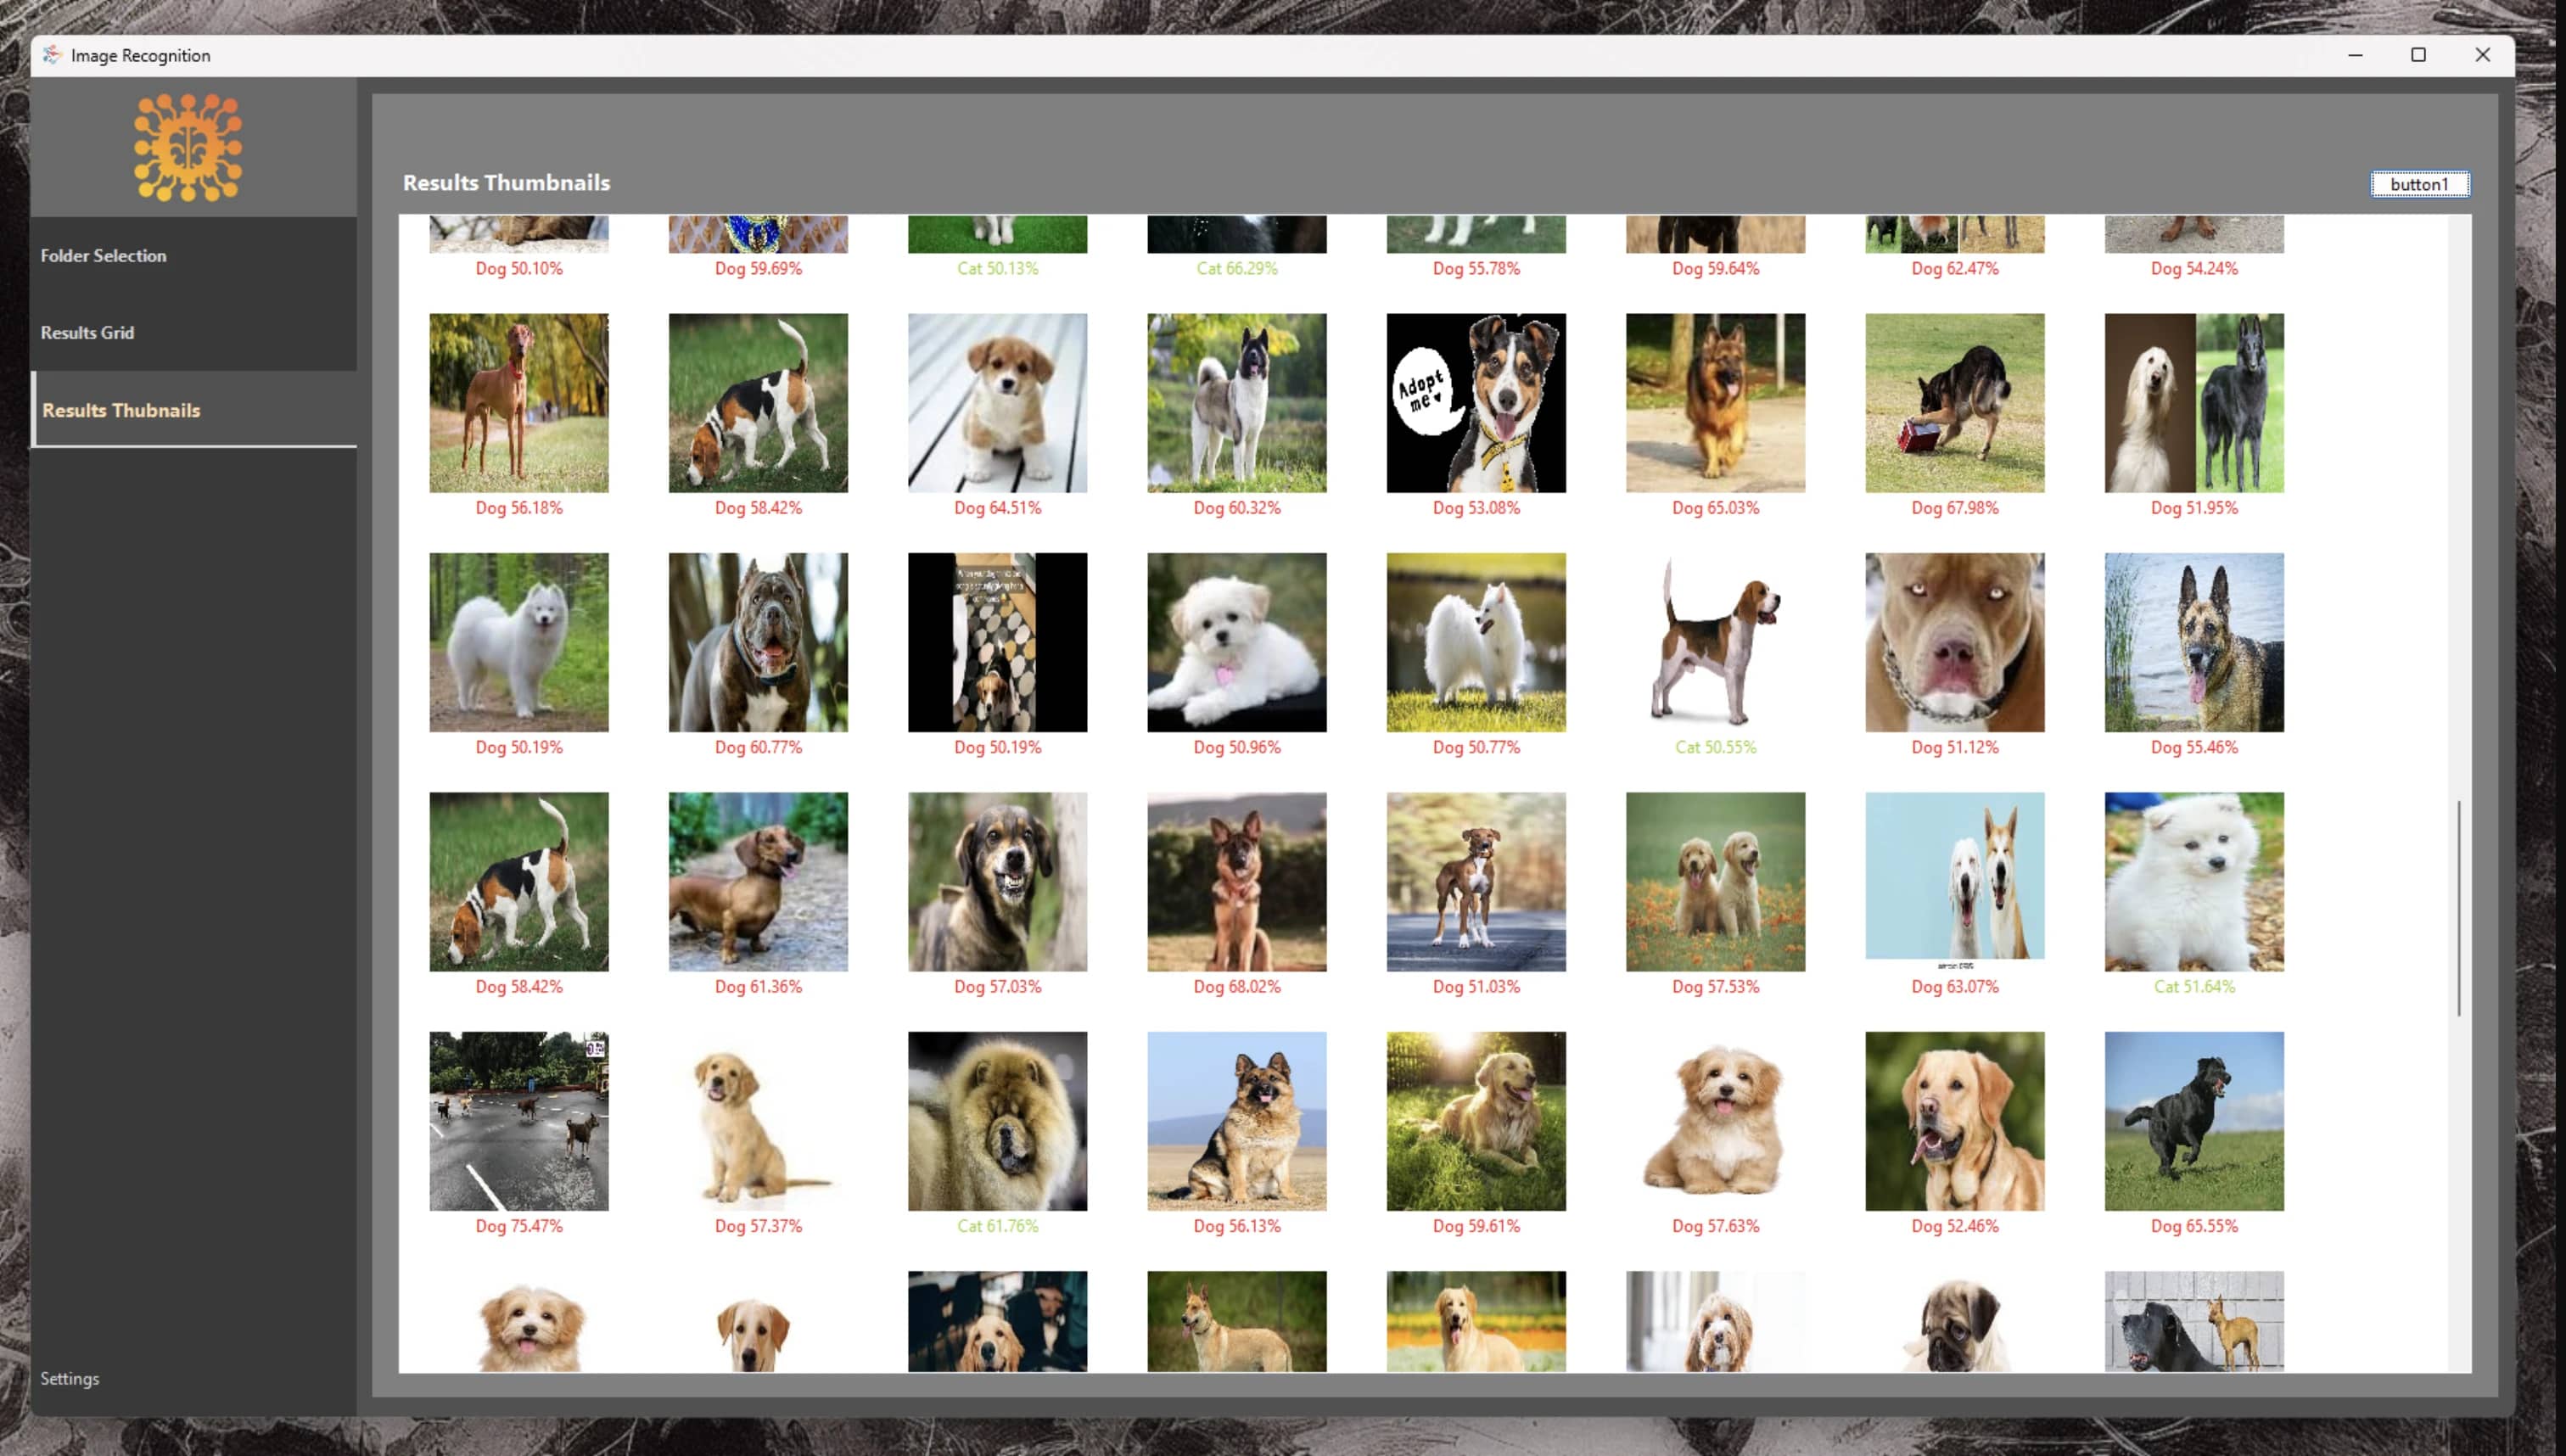Select the two-dog thumbnail labeled Dog 51.95%
2566x1456 pixels.
tap(2194, 403)
